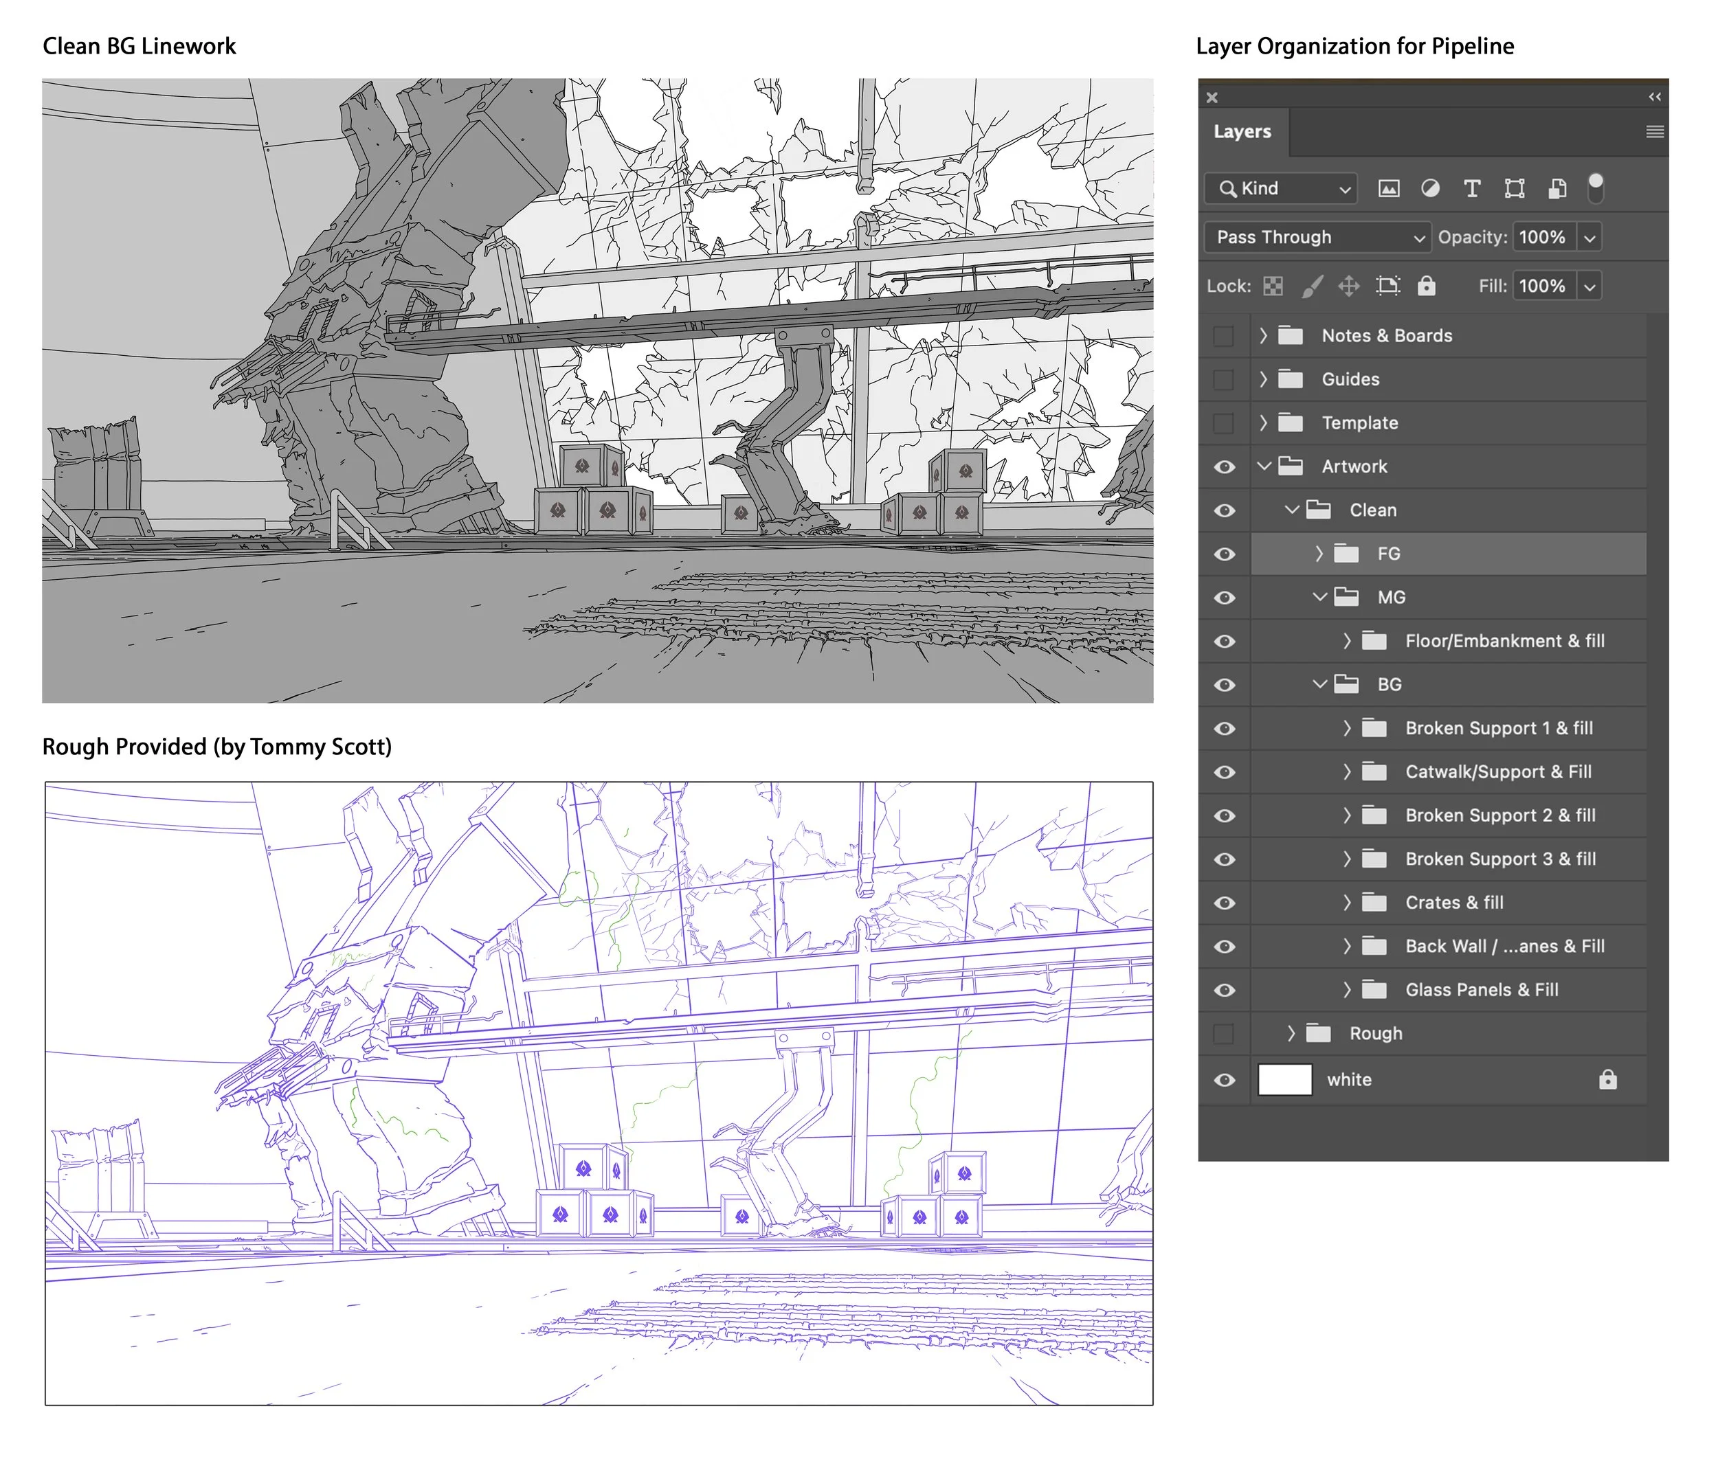Open the Pass Through blend mode dropdown
This screenshot has width=1718, height=1479.
(1317, 237)
